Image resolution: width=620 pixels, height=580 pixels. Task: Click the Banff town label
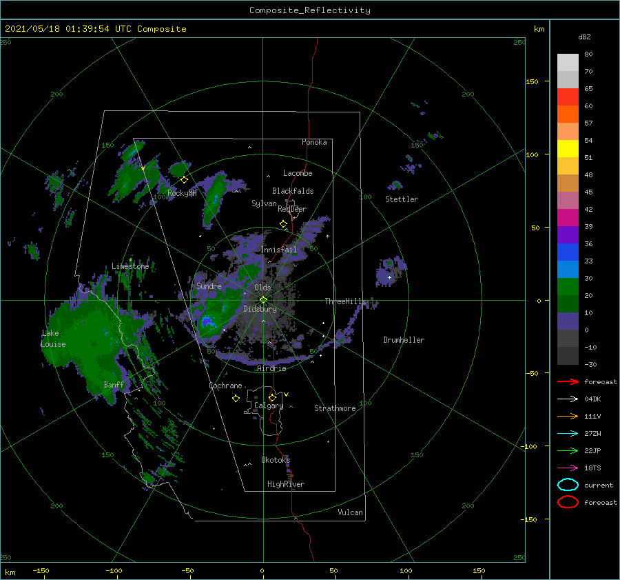point(114,384)
